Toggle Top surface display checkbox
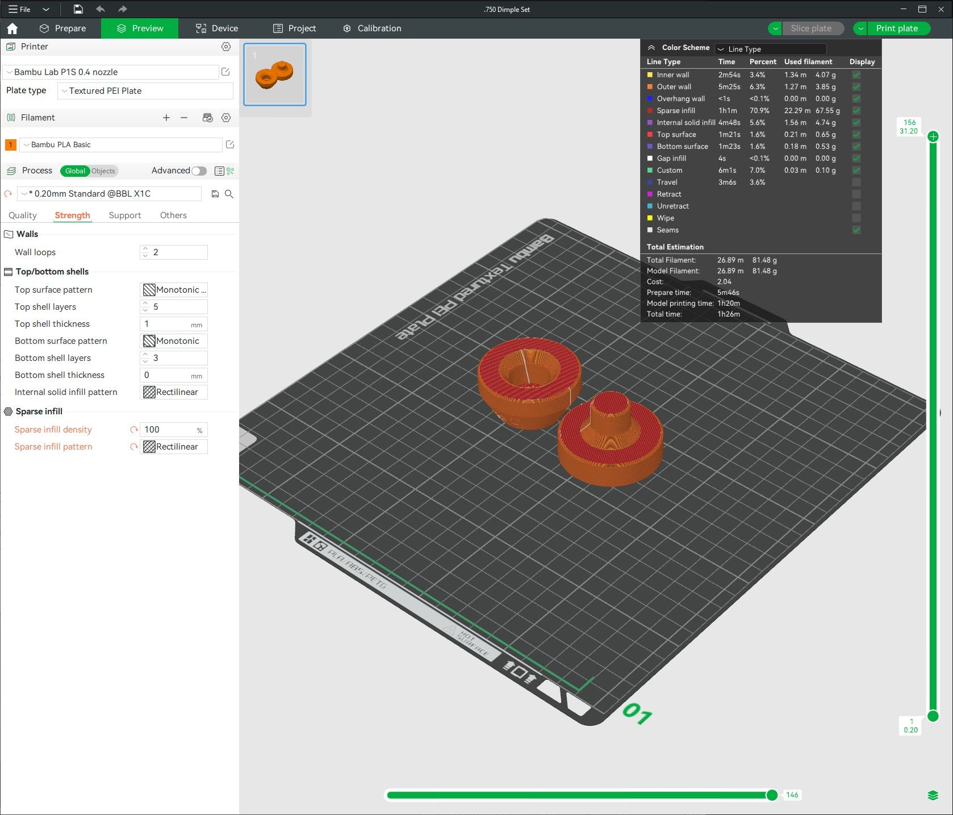Viewport: 953px width, 815px height. coord(856,135)
